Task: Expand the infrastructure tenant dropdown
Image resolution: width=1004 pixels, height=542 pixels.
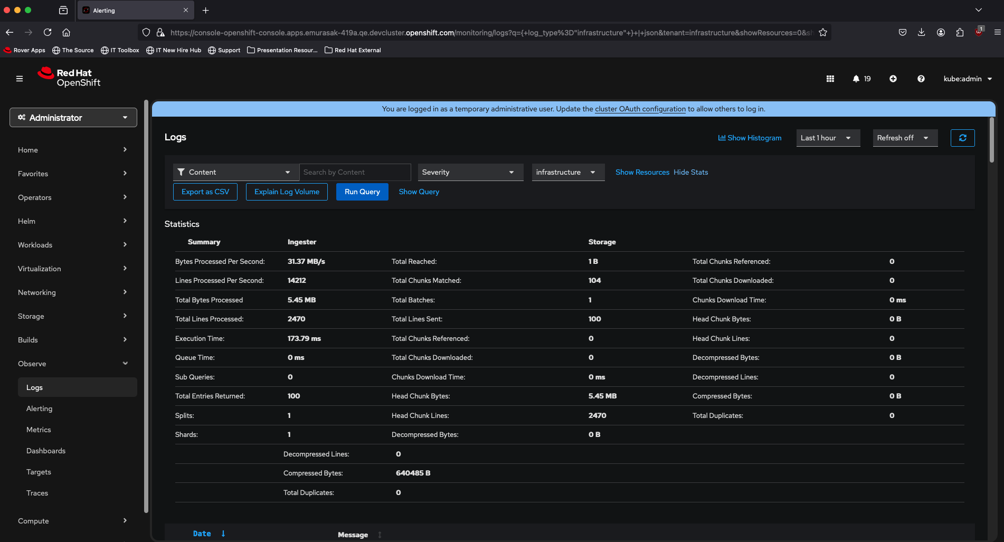Action: pyautogui.click(x=567, y=172)
